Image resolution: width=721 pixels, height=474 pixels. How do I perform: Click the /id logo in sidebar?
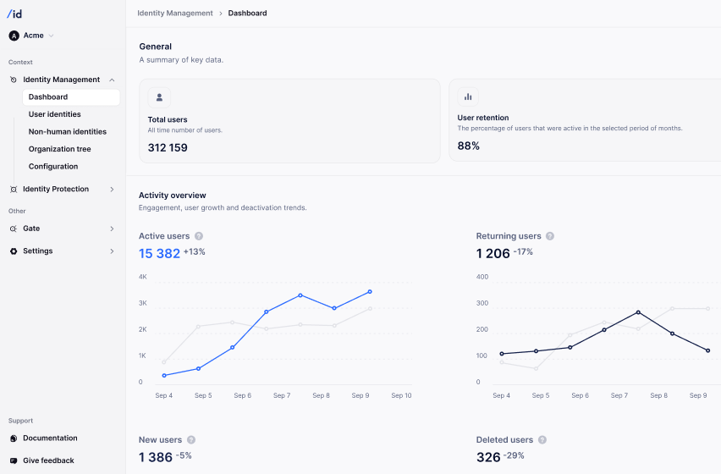pos(15,14)
